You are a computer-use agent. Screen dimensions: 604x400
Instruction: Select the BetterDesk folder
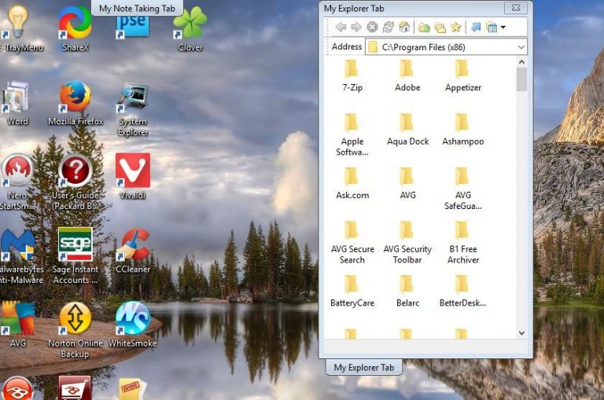pos(463,292)
